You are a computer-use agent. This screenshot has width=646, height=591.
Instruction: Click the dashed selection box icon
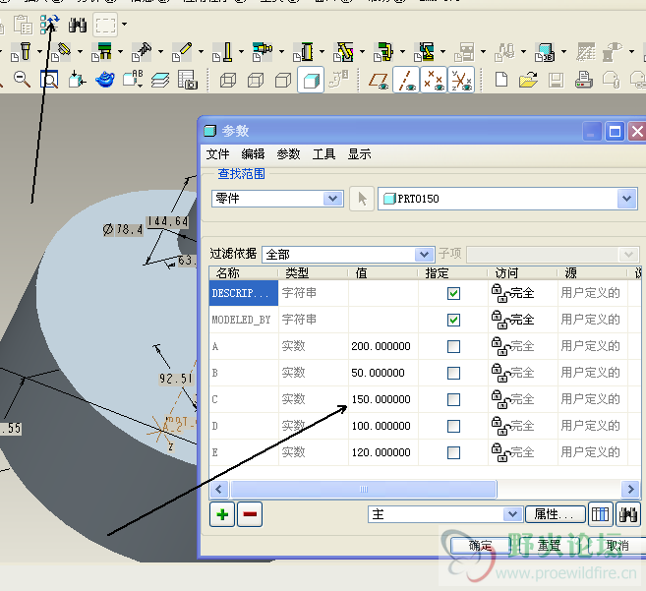coord(105,25)
